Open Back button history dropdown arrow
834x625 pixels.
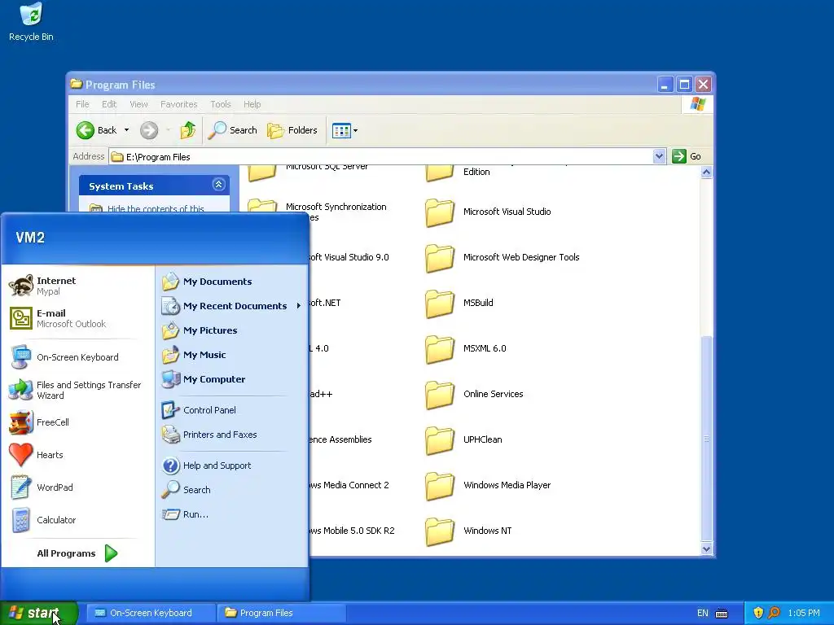(x=126, y=130)
